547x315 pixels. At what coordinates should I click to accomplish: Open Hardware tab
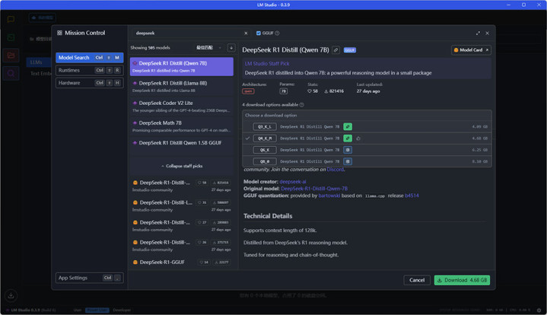point(89,83)
